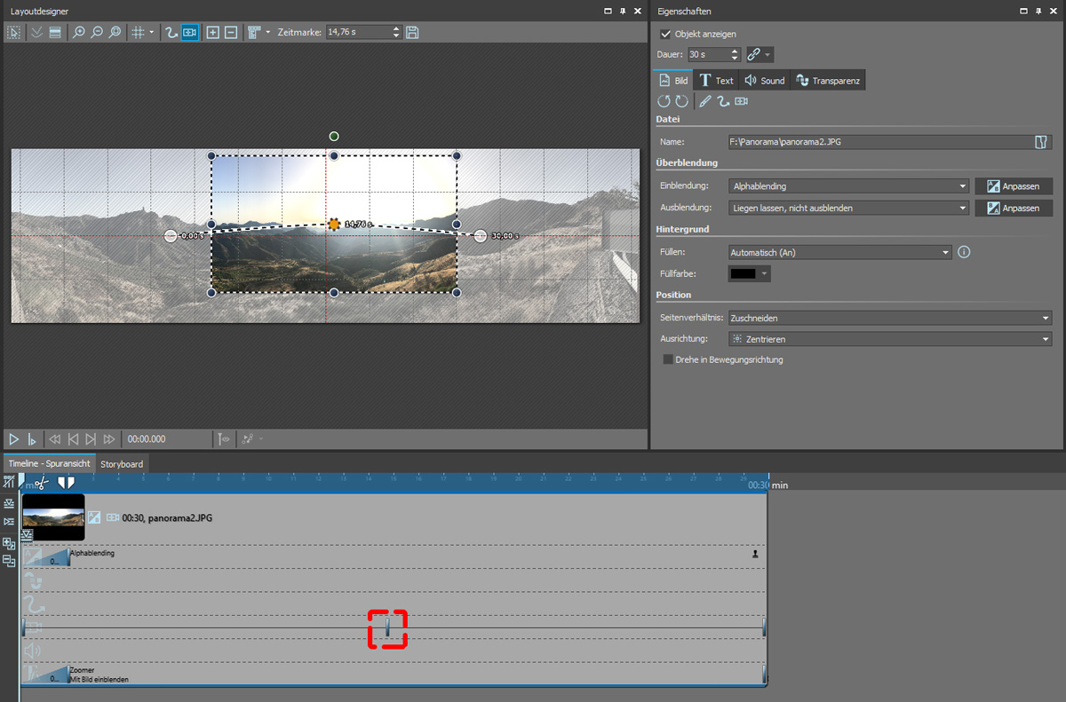Open the Einblendung dropdown showing Alphablending
Viewport: 1066px width, 702px height.
click(847, 186)
